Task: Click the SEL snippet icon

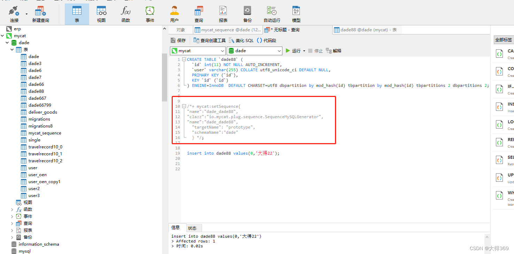Action: click(x=499, y=160)
